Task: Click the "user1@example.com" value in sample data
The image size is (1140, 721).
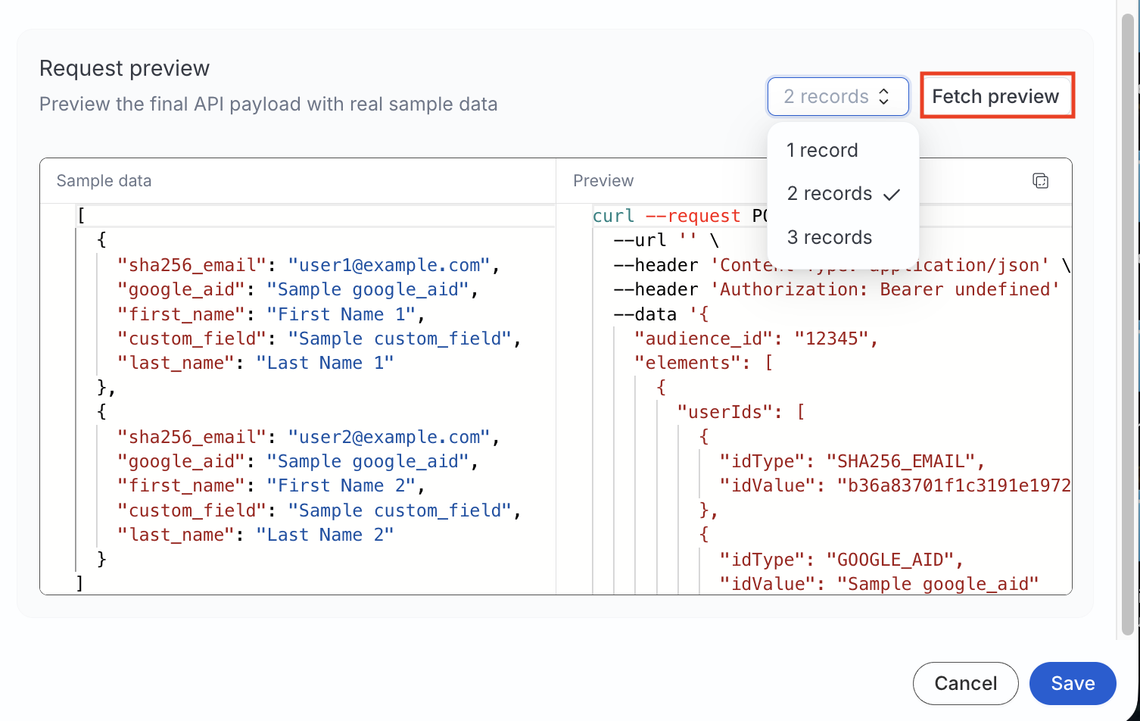Action: 389,265
